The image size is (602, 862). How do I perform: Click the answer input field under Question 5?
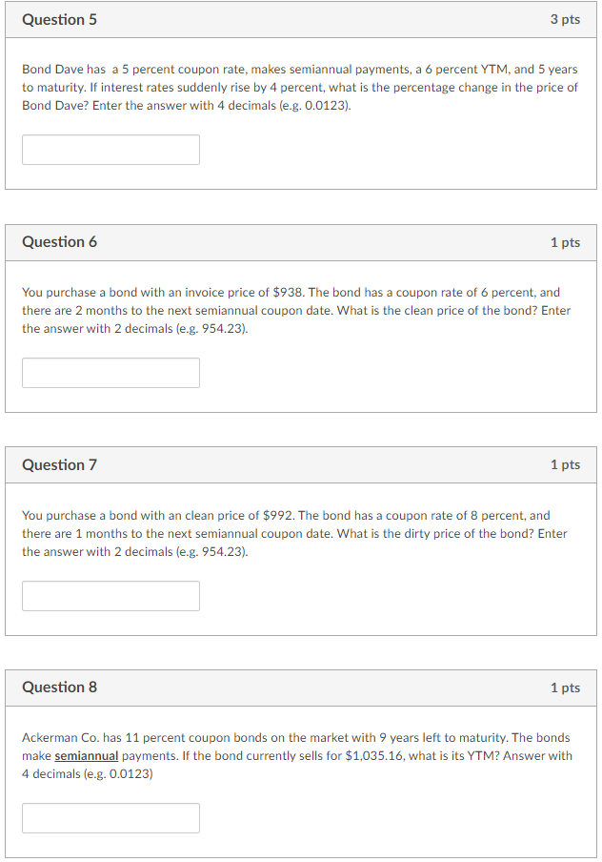pyautogui.click(x=110, y=150)
